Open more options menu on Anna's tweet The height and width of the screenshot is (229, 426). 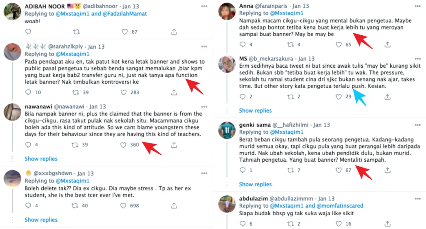pos(417,7)
